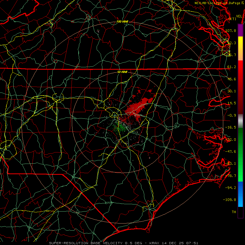Click the 14.5 velocity scale value
The image size is (245, 245).
(x=232, y=103)
